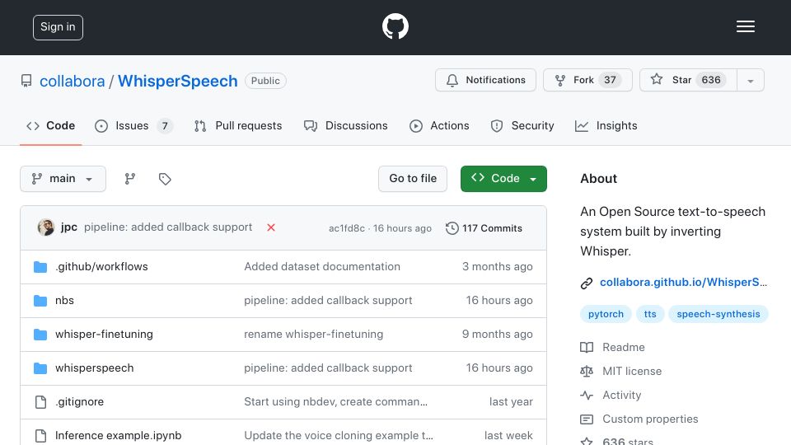Click the 'last year' timestamp
Viewport: 791px width, 445px height.
click(x=511, y=401)
